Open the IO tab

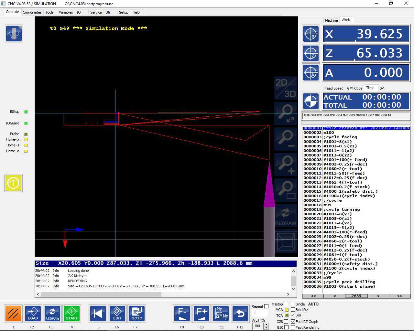[x=79, y=12]
